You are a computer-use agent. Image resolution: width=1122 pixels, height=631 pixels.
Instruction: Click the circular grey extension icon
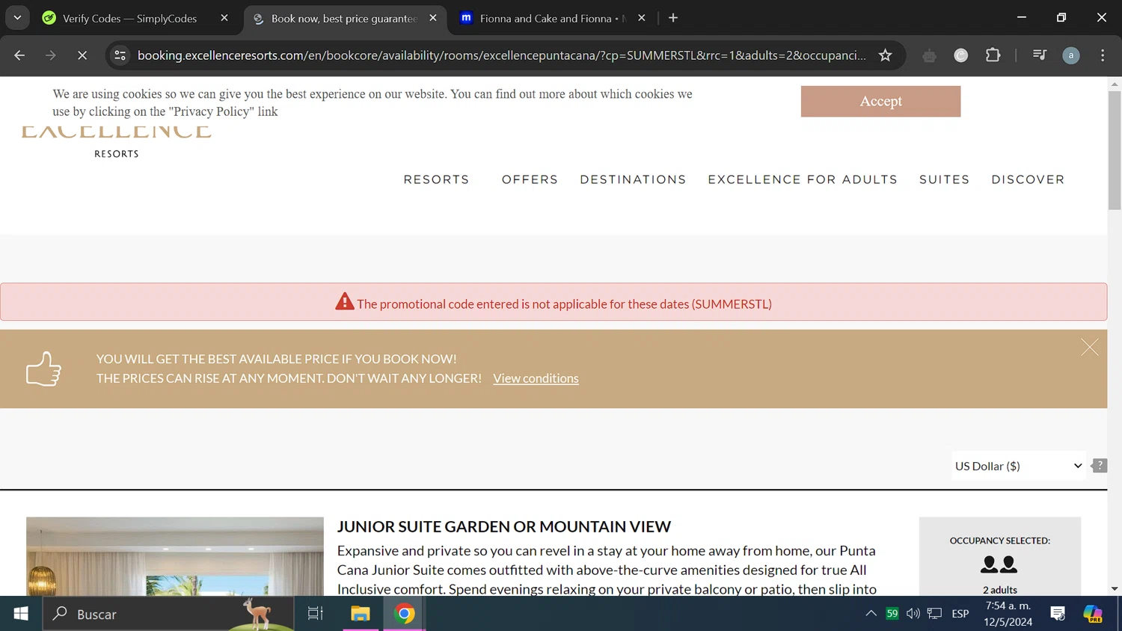tap(961, 55)
